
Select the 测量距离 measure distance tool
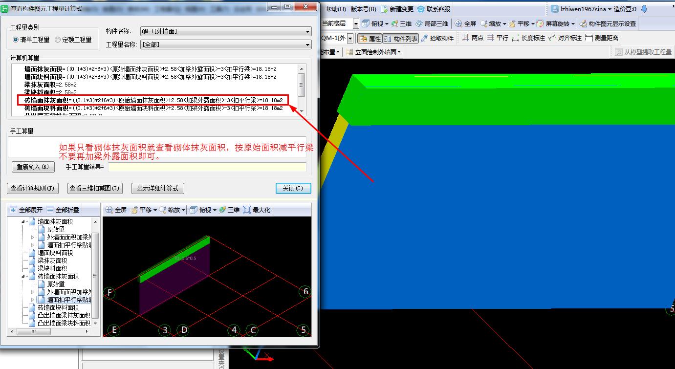[x=602, y=38]
